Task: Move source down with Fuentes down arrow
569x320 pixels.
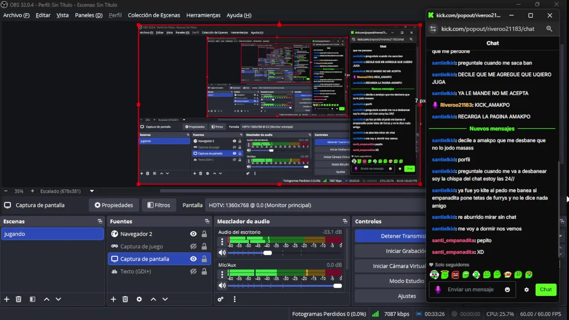Action: coord(164,299)
